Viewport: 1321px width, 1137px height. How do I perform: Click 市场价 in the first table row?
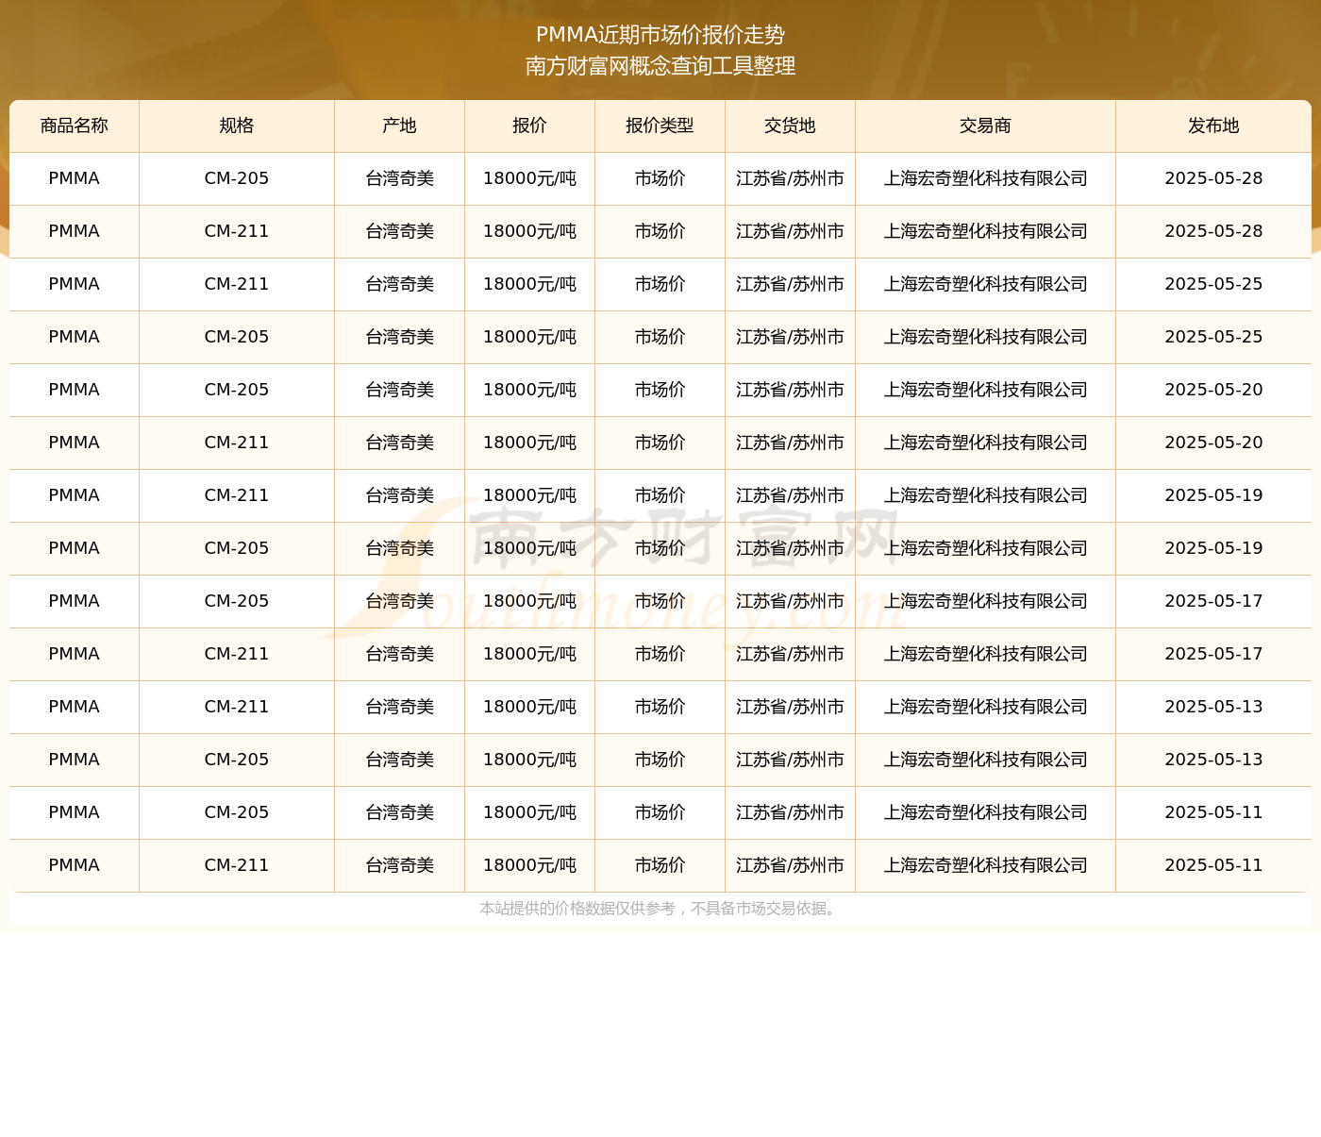click(x=660, y=178)
